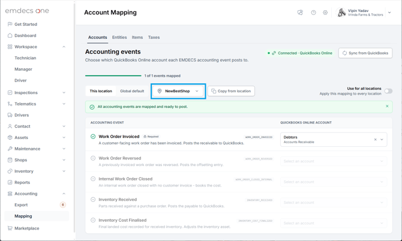The width and height of the screenshot is (402, 241).
Task: Expand the Telematics section chevron
Action: 64,104
